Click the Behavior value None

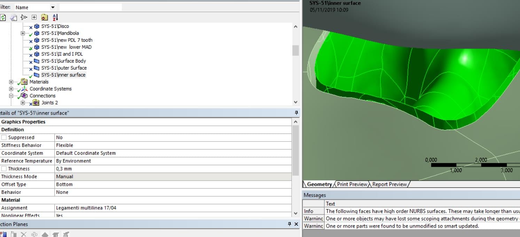click(173, 192)
